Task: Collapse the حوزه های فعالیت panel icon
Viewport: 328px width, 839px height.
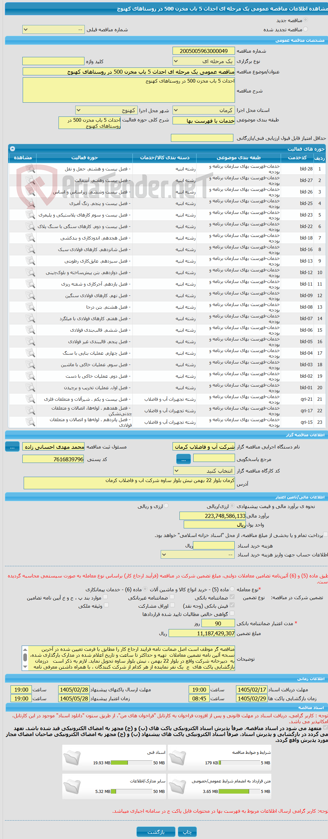Action: 12,149
